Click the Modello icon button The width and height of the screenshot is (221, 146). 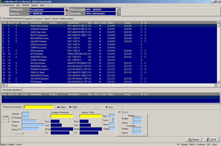118,14
